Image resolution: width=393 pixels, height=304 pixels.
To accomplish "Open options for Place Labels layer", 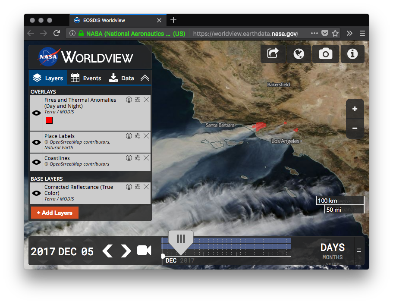I will [138, 136].
